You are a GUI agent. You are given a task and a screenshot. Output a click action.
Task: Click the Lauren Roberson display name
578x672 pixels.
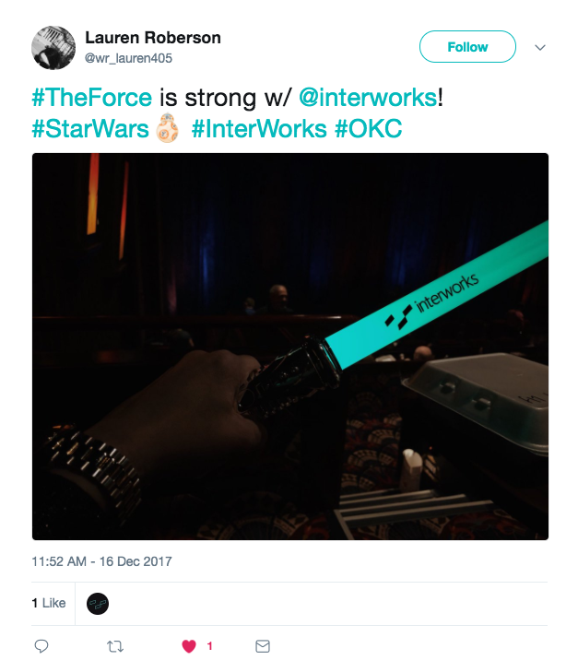[x=152, y=38]
